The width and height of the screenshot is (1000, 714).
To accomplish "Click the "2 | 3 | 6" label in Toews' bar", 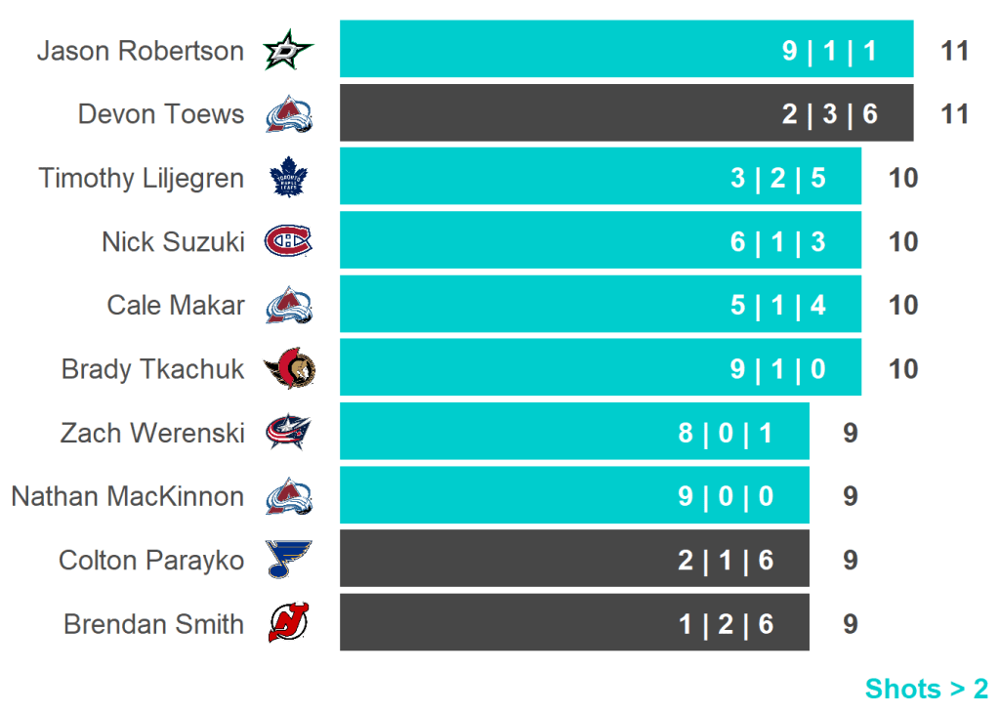I will (829, 114).
